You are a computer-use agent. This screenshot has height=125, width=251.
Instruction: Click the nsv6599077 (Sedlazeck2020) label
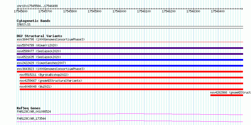coord(39,51)
